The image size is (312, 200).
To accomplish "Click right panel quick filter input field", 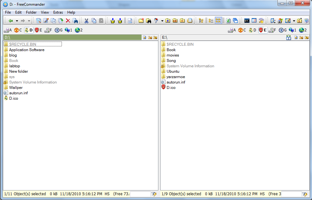I will click(x=291, y=194).
